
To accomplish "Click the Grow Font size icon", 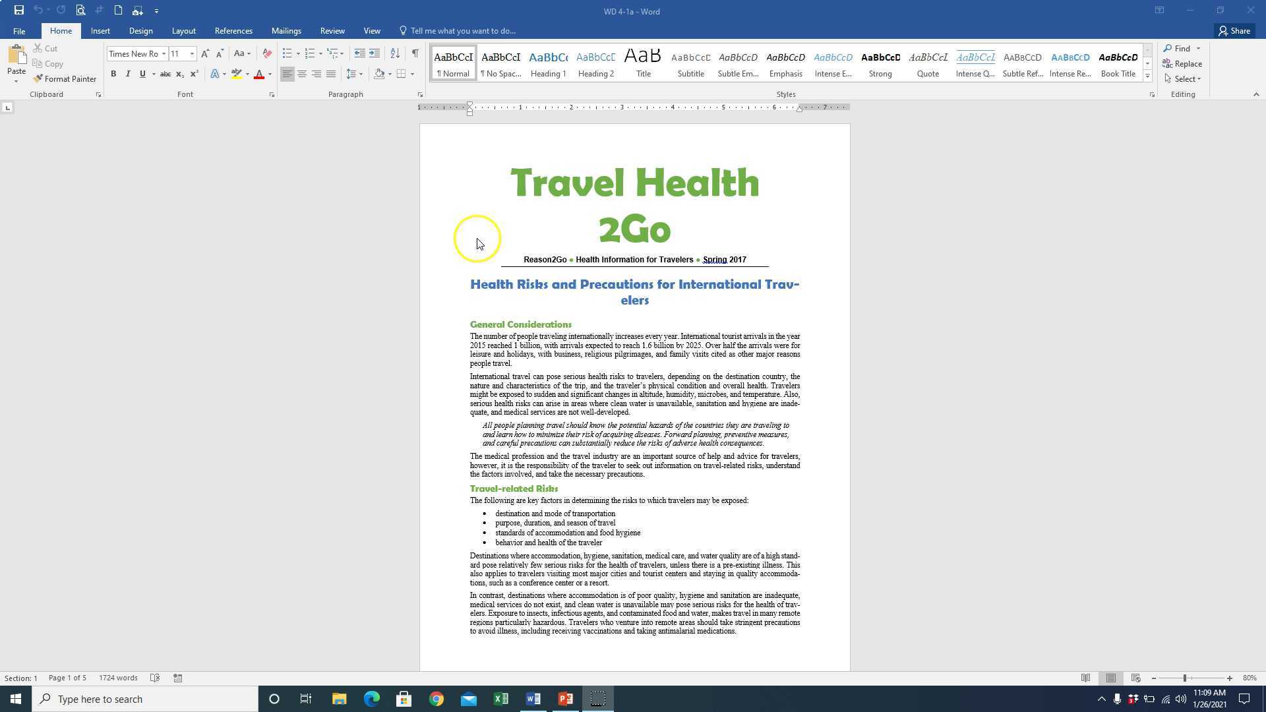I will (x=205, y=53).
